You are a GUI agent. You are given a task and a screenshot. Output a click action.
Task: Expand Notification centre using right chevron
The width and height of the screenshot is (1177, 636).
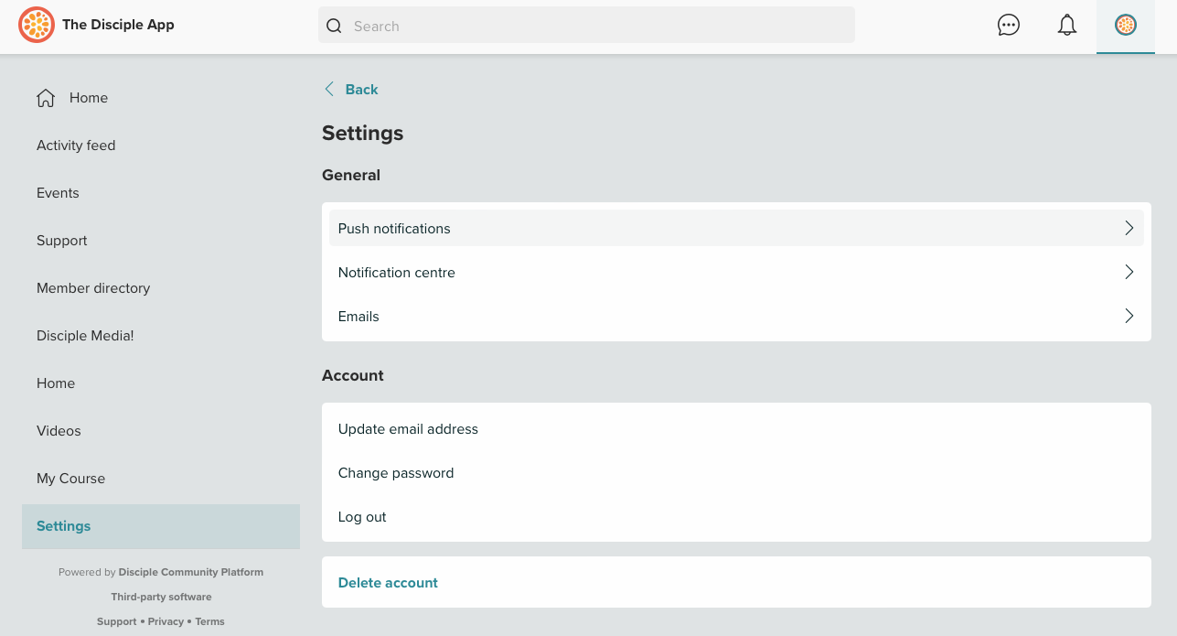point(1129,272)
